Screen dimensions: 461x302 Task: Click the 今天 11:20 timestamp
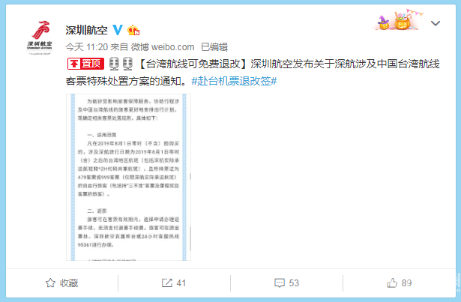[86, 47]
